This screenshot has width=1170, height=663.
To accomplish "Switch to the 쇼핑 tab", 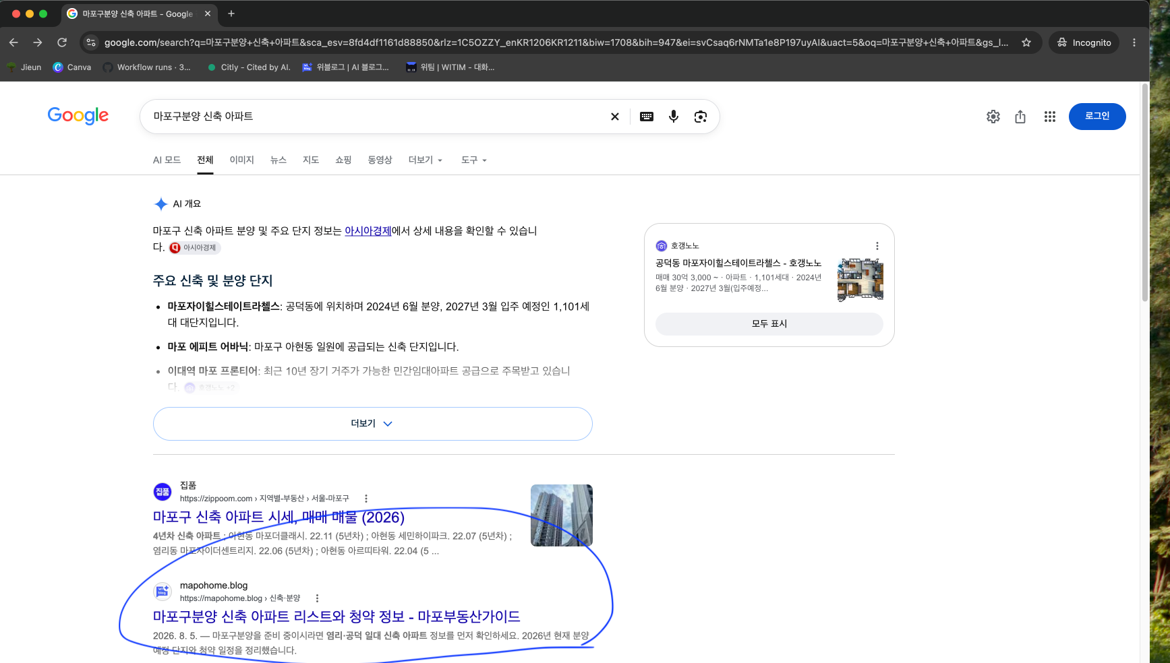I will coord(343,160).
